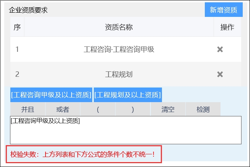Click the 企业资质要求 section title
The width and height of the screenshot is (250, 167).
pyautogui.click(x=28, y=10)
